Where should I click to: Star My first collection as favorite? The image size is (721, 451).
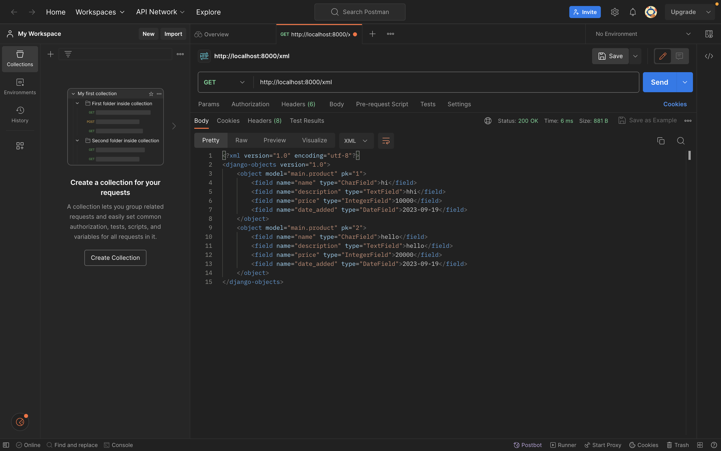(151, 94)
